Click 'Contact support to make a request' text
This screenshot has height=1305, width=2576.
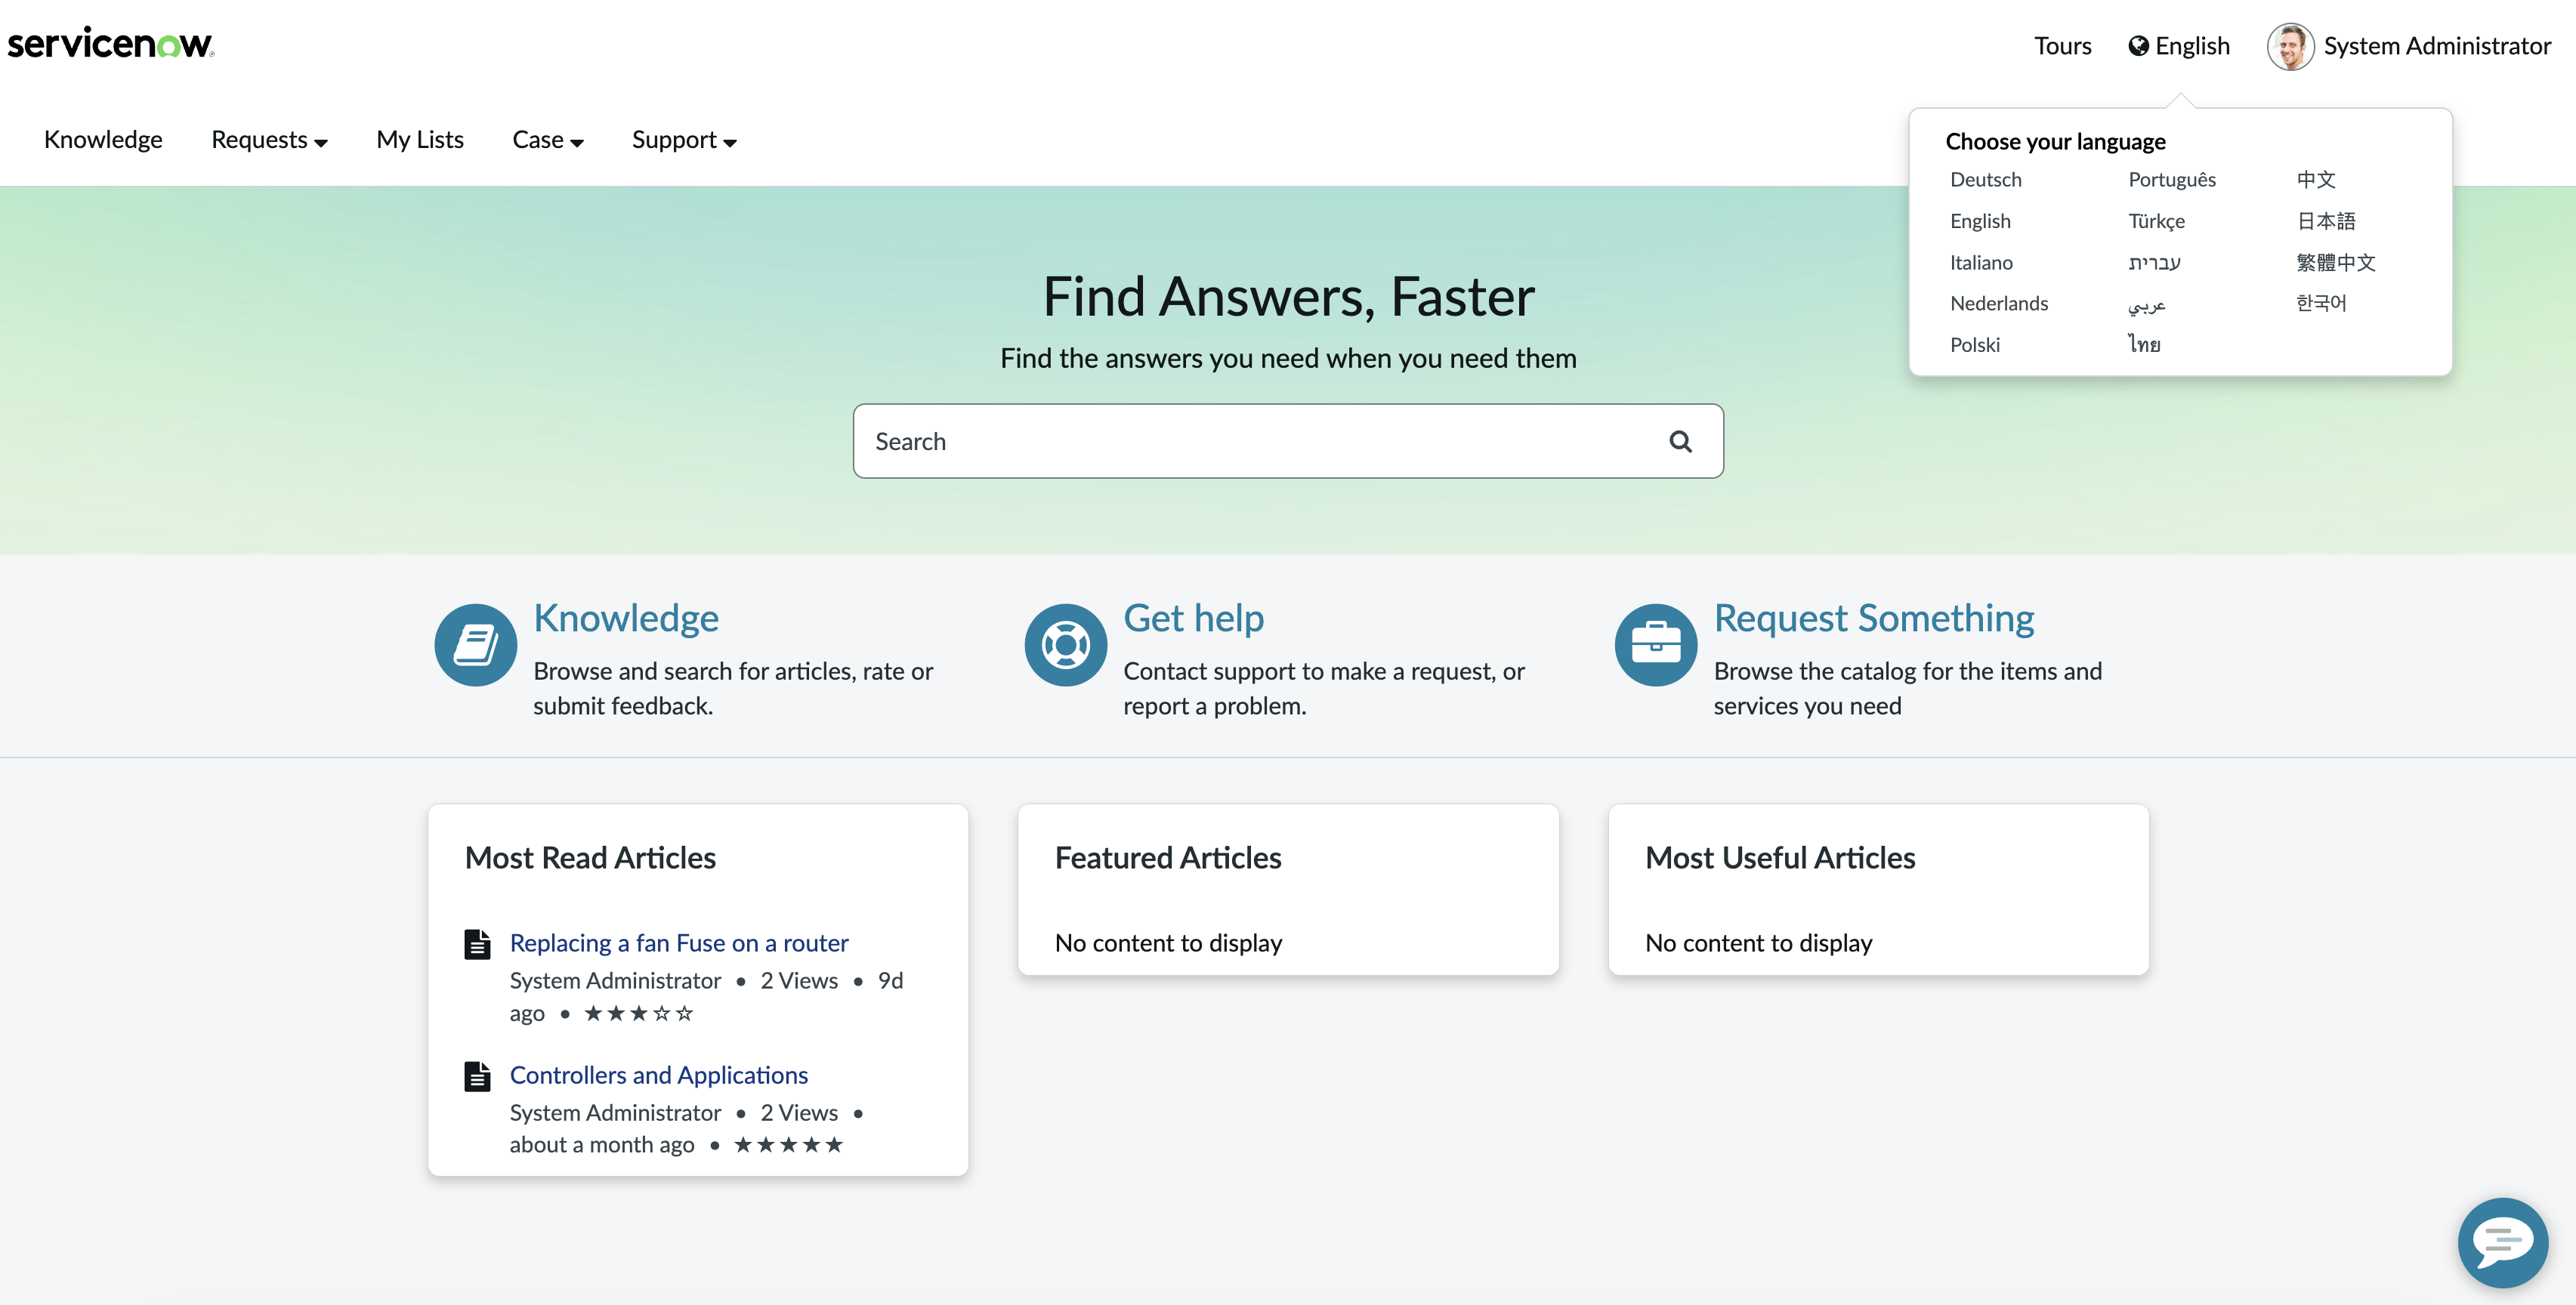1324,689
